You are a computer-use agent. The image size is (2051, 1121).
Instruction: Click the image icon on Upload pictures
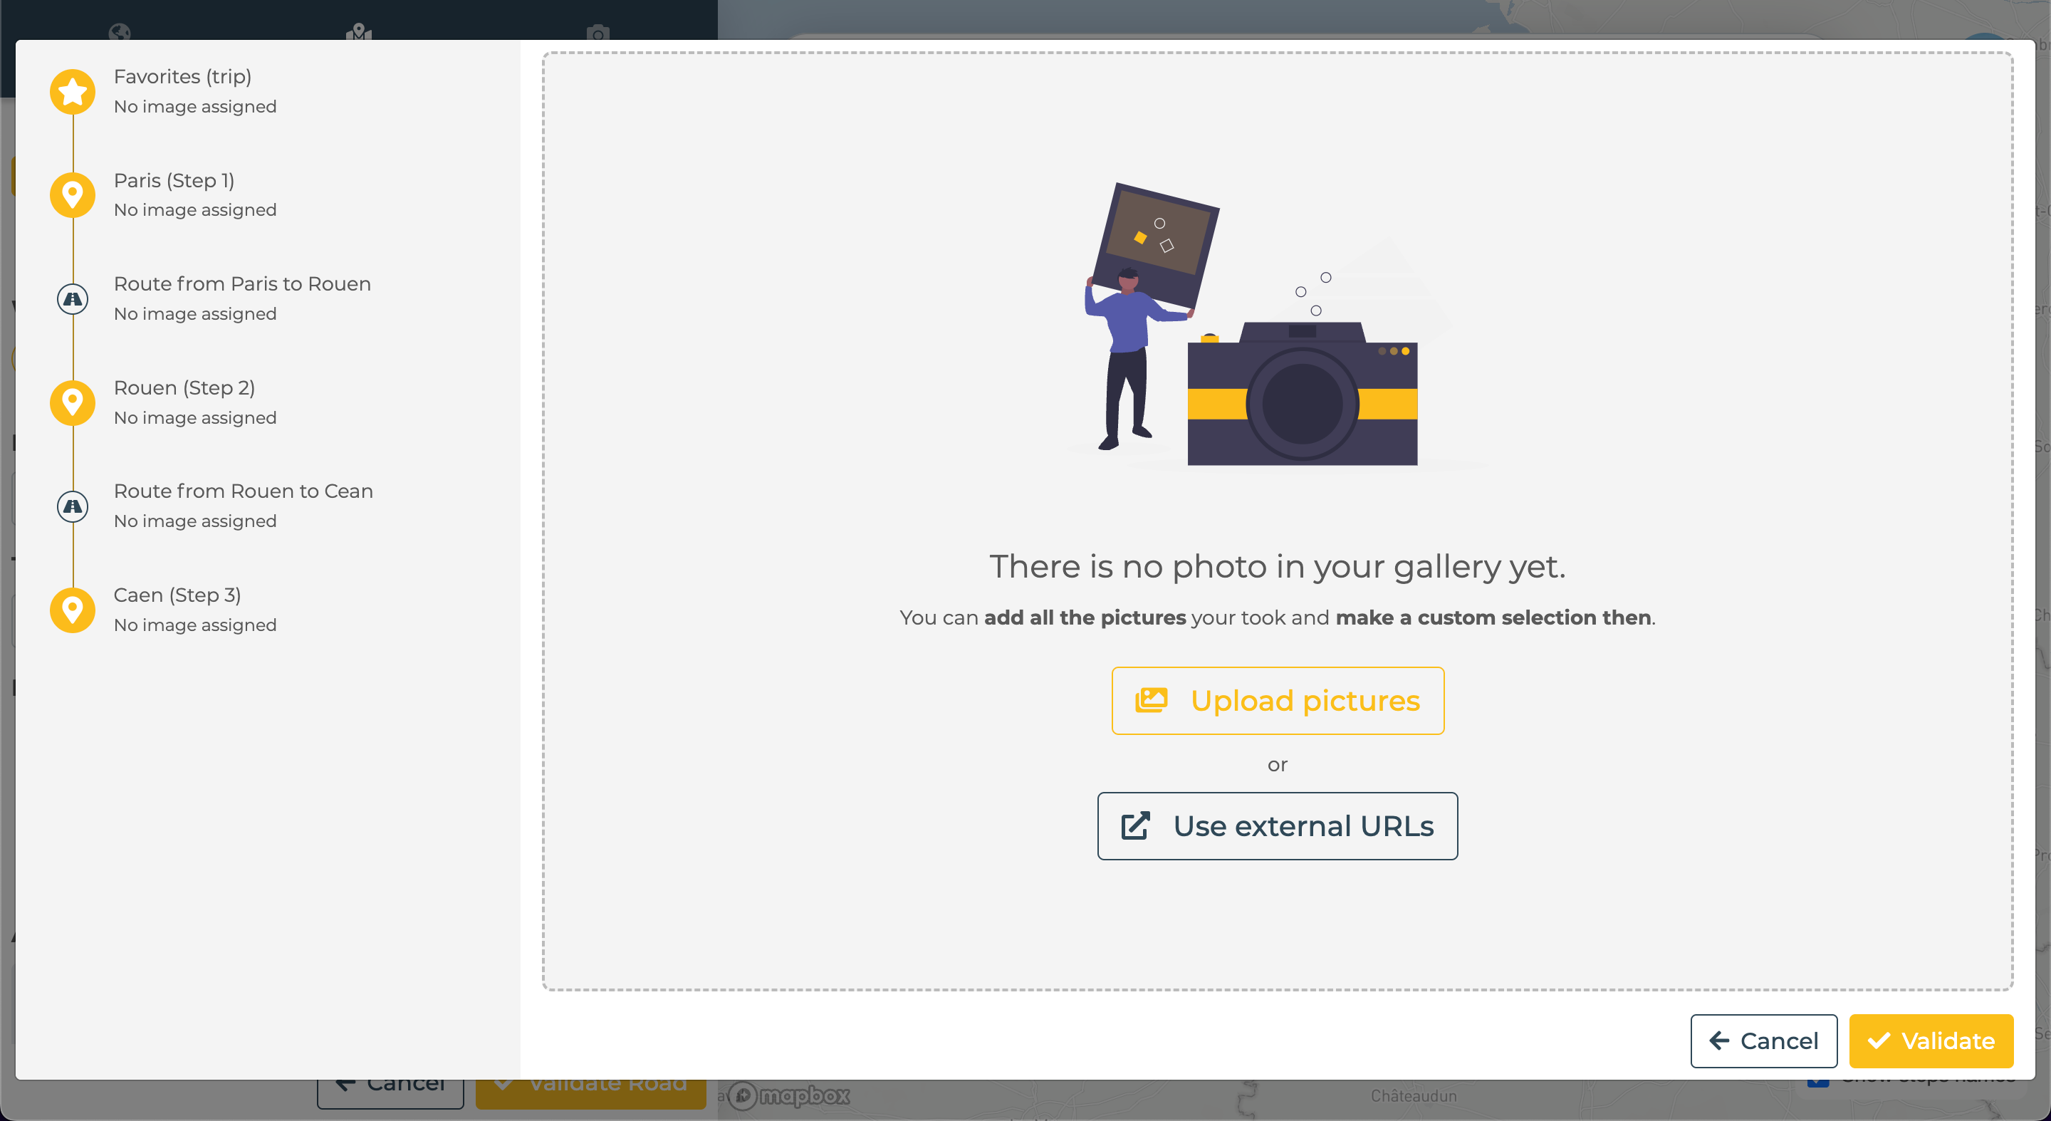(x=1151, y=701)
